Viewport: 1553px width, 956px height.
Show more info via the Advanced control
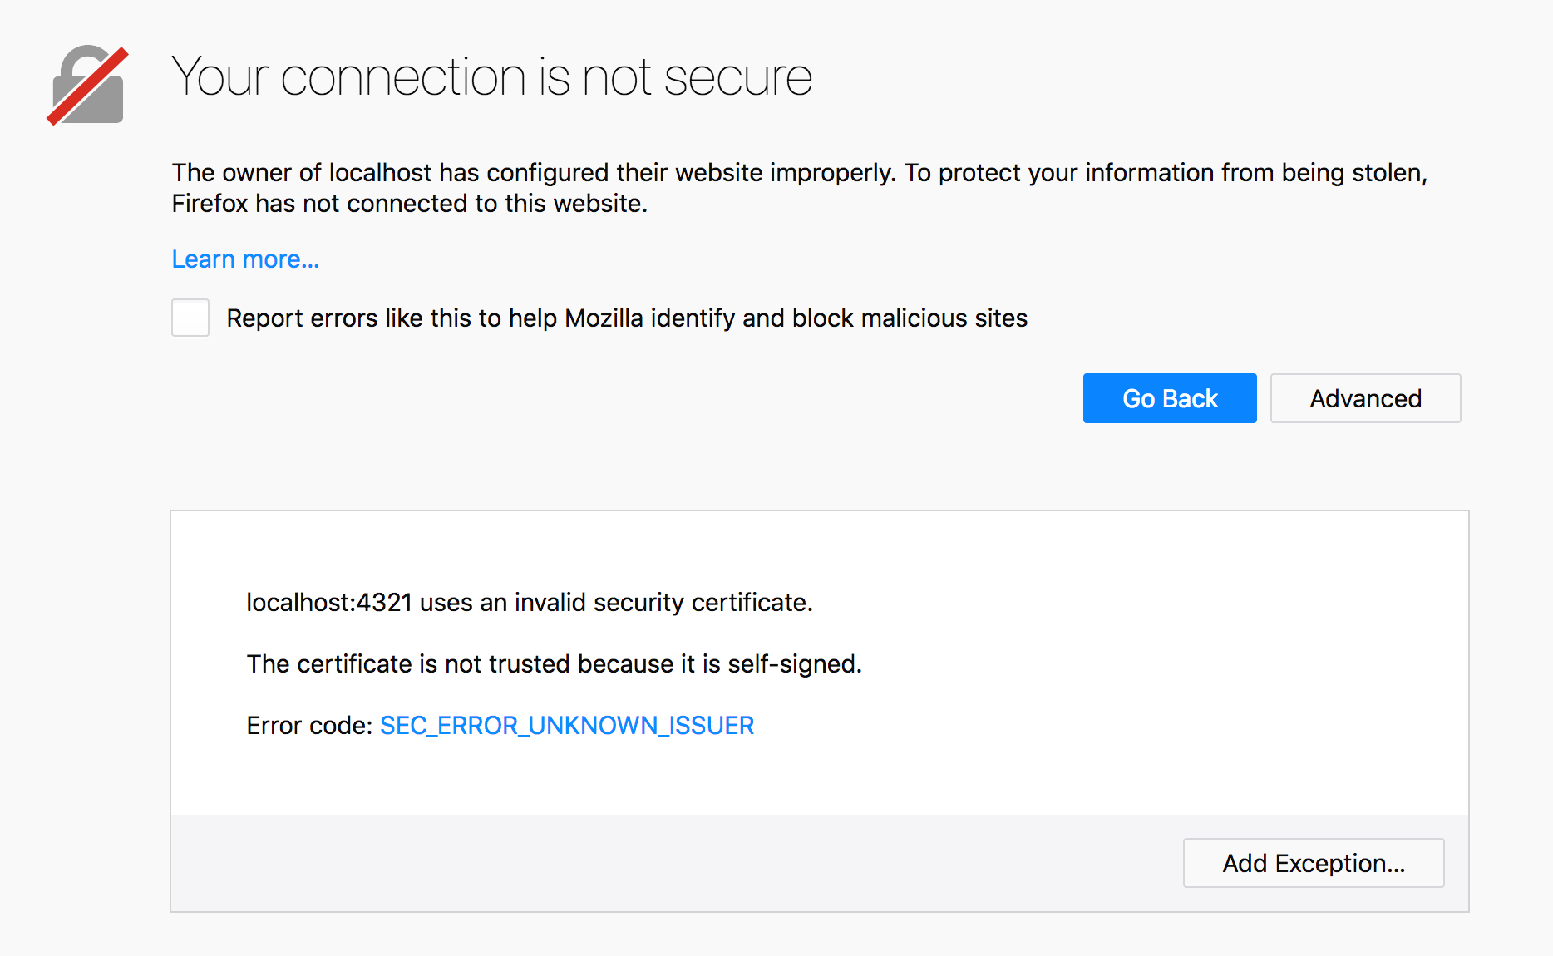[x=1365, y=398]
